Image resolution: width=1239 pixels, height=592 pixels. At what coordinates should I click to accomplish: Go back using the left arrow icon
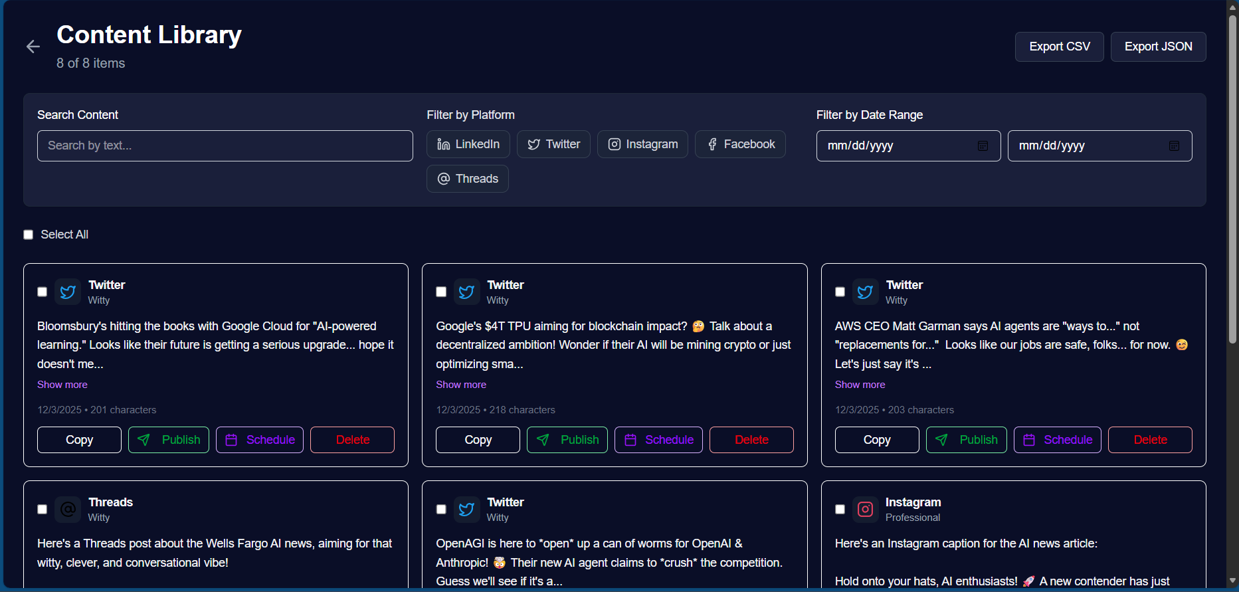pos(33,47)
